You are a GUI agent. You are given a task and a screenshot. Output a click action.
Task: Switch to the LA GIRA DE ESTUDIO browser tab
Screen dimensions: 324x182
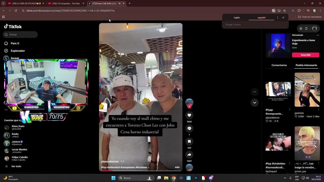tap(26, 4)
